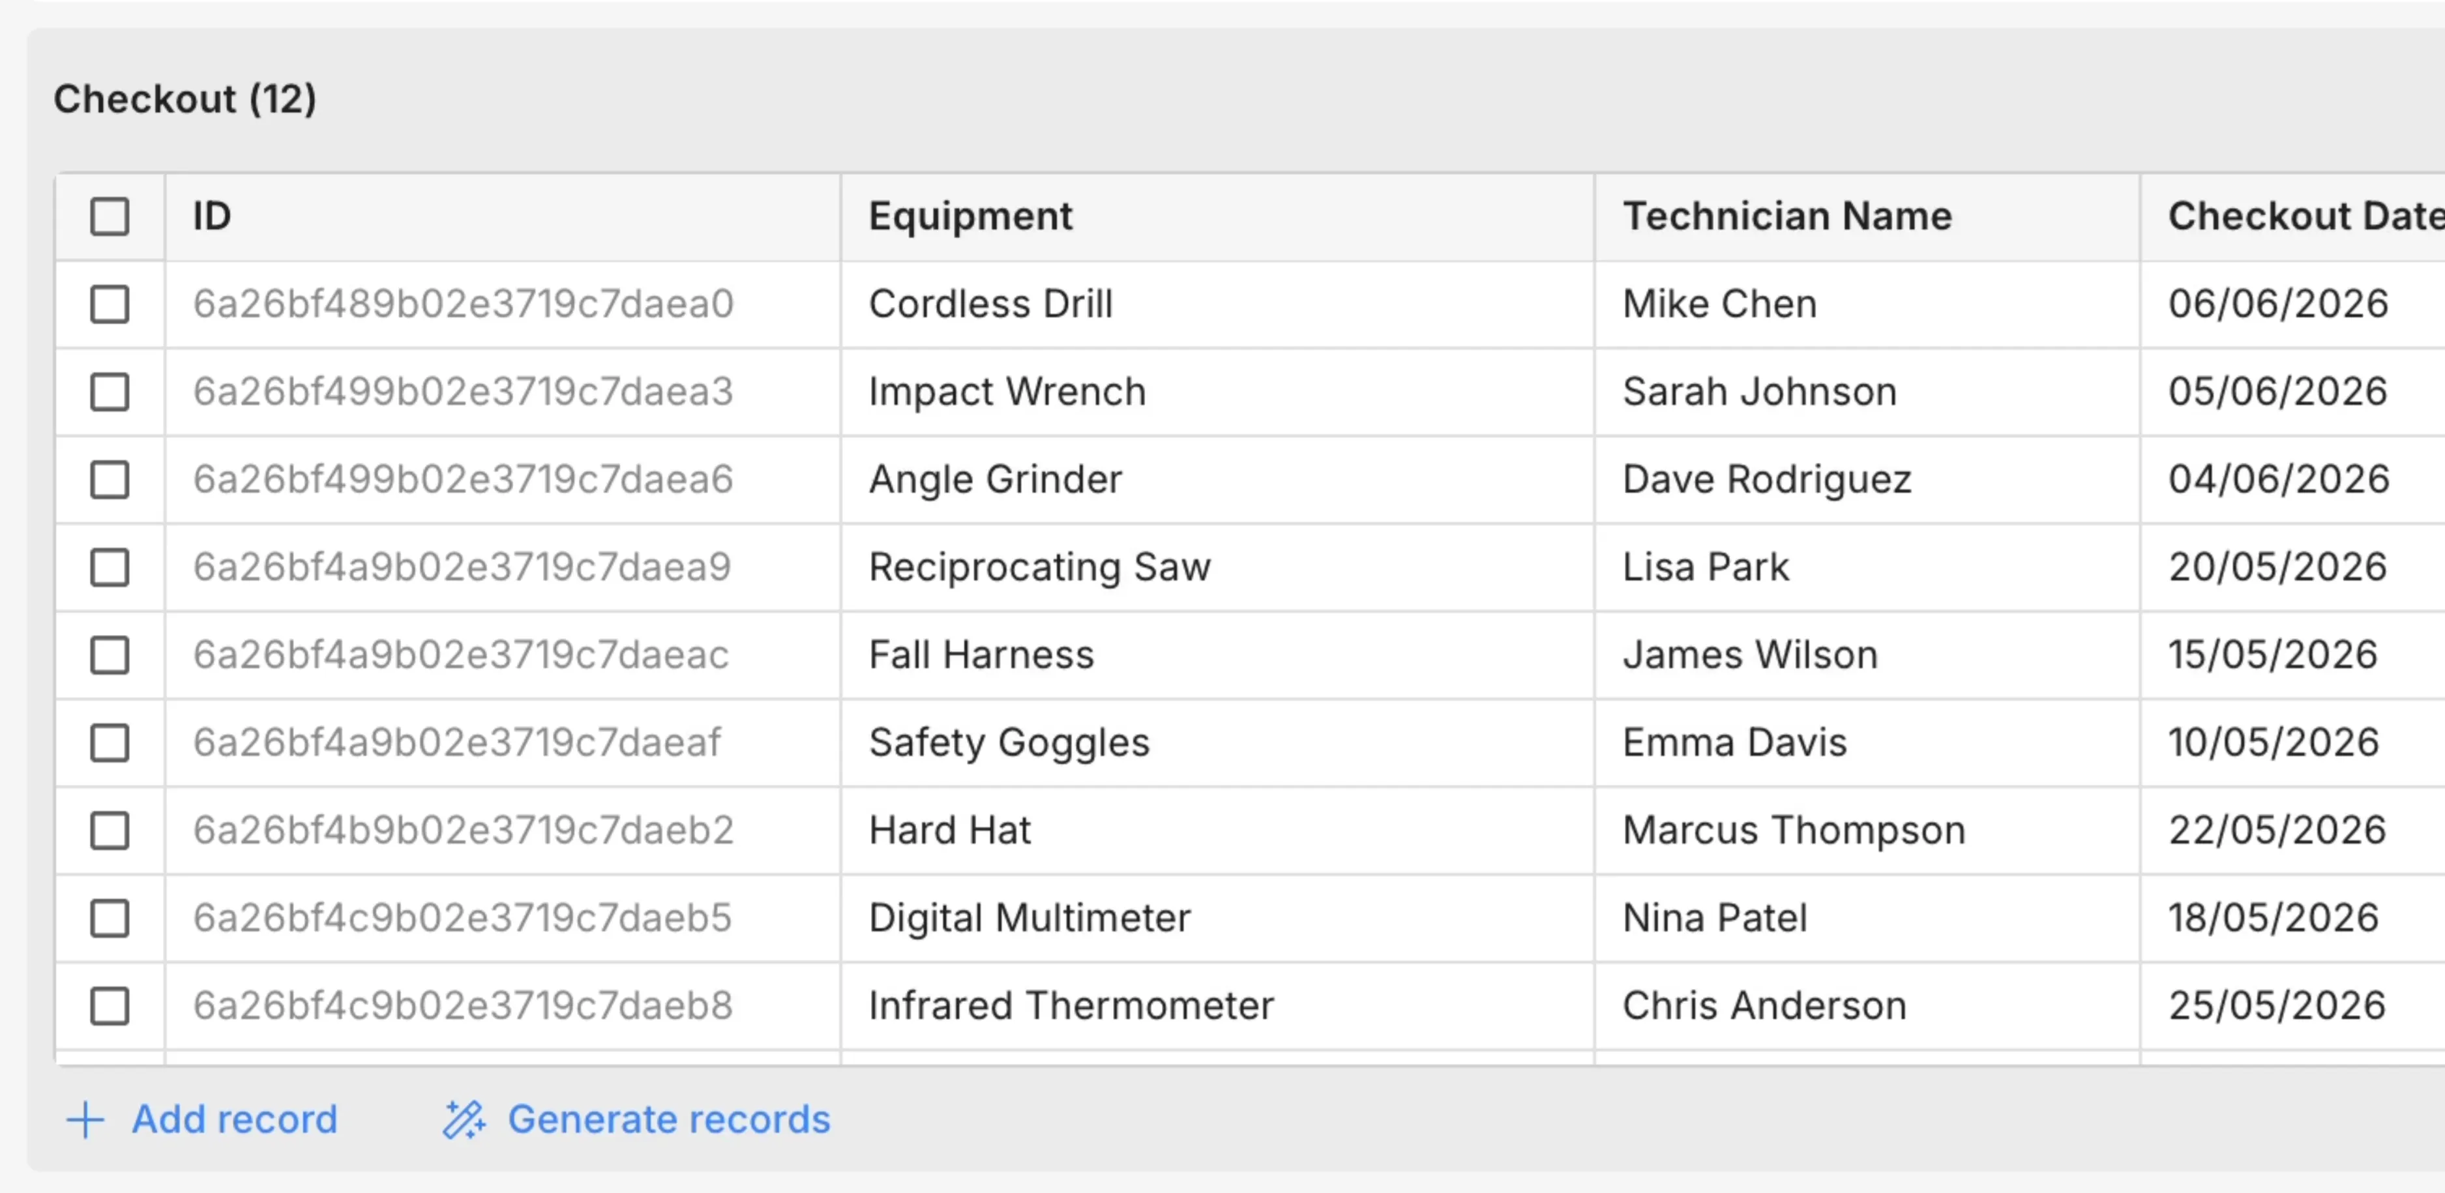
Task: Click technician Nina Patel
Action: click(x=1715, y=919)
